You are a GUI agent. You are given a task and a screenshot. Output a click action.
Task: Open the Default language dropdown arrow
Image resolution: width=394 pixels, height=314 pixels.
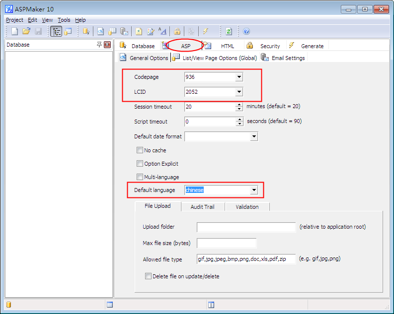pos(254,190)
